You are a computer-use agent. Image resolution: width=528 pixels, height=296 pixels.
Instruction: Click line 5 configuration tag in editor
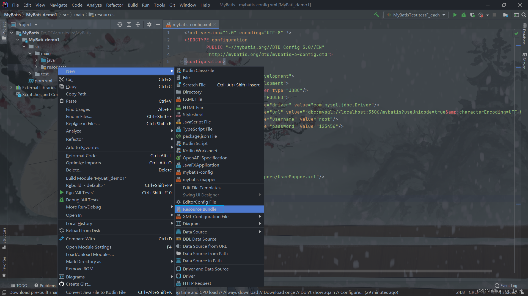(205, 61)
